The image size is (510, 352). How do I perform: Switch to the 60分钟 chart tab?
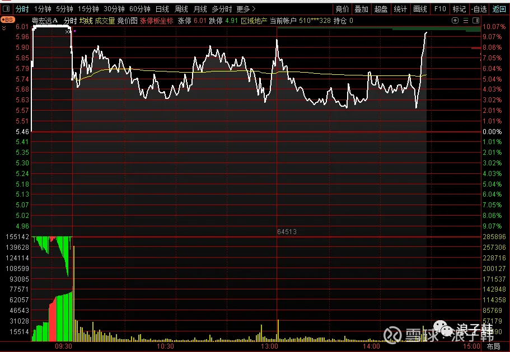click(x=140, y=9)
